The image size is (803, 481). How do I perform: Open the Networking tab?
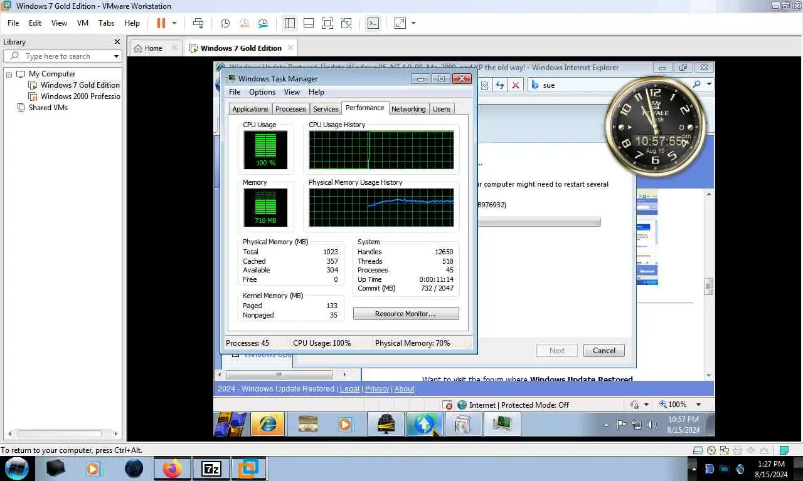(x=408, y=109)
